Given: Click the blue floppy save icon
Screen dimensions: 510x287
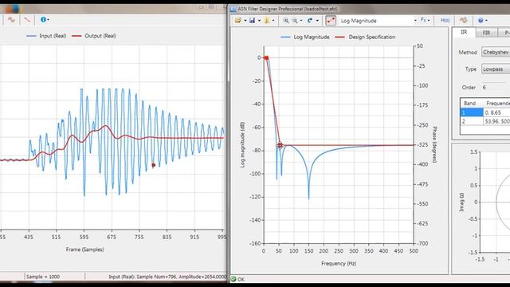Looking at the screenshot, I should [252, 21].
